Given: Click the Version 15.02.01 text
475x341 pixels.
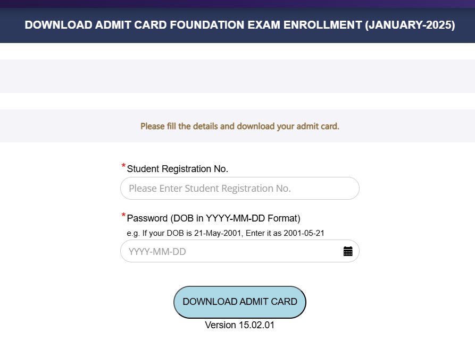Looking at the screenshot, I should click(239, 325).
